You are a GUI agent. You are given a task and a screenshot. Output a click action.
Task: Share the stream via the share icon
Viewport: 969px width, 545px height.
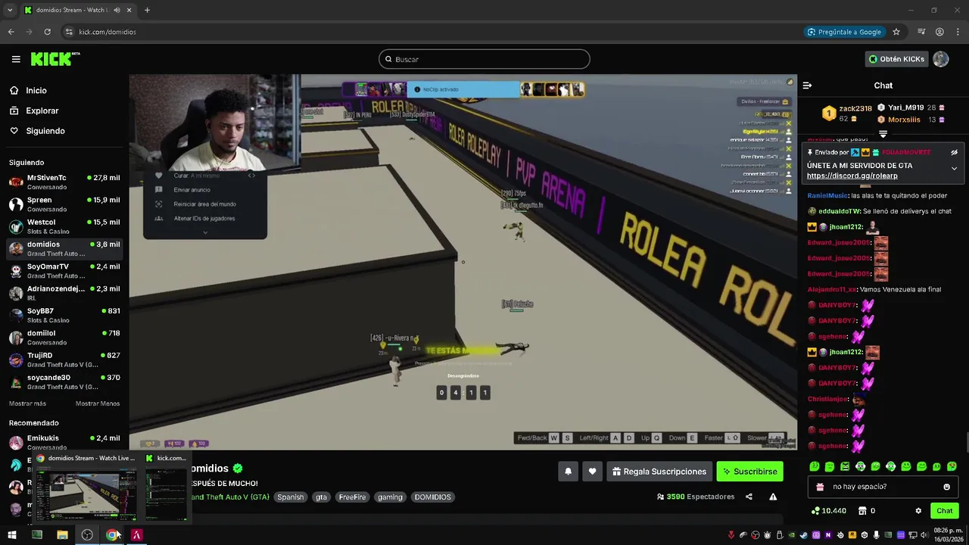tap(749, 497)
